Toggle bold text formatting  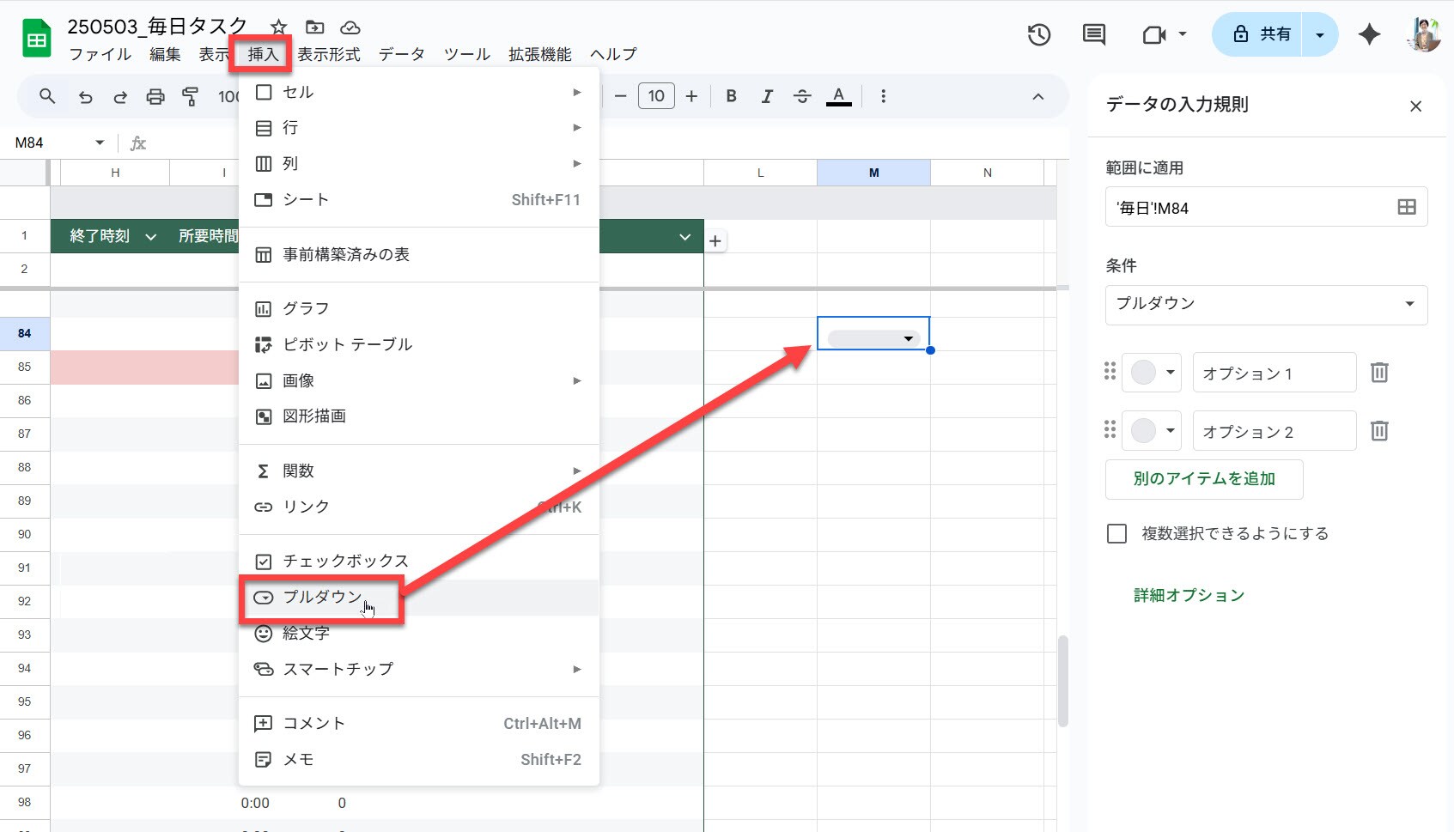(731, 96)
